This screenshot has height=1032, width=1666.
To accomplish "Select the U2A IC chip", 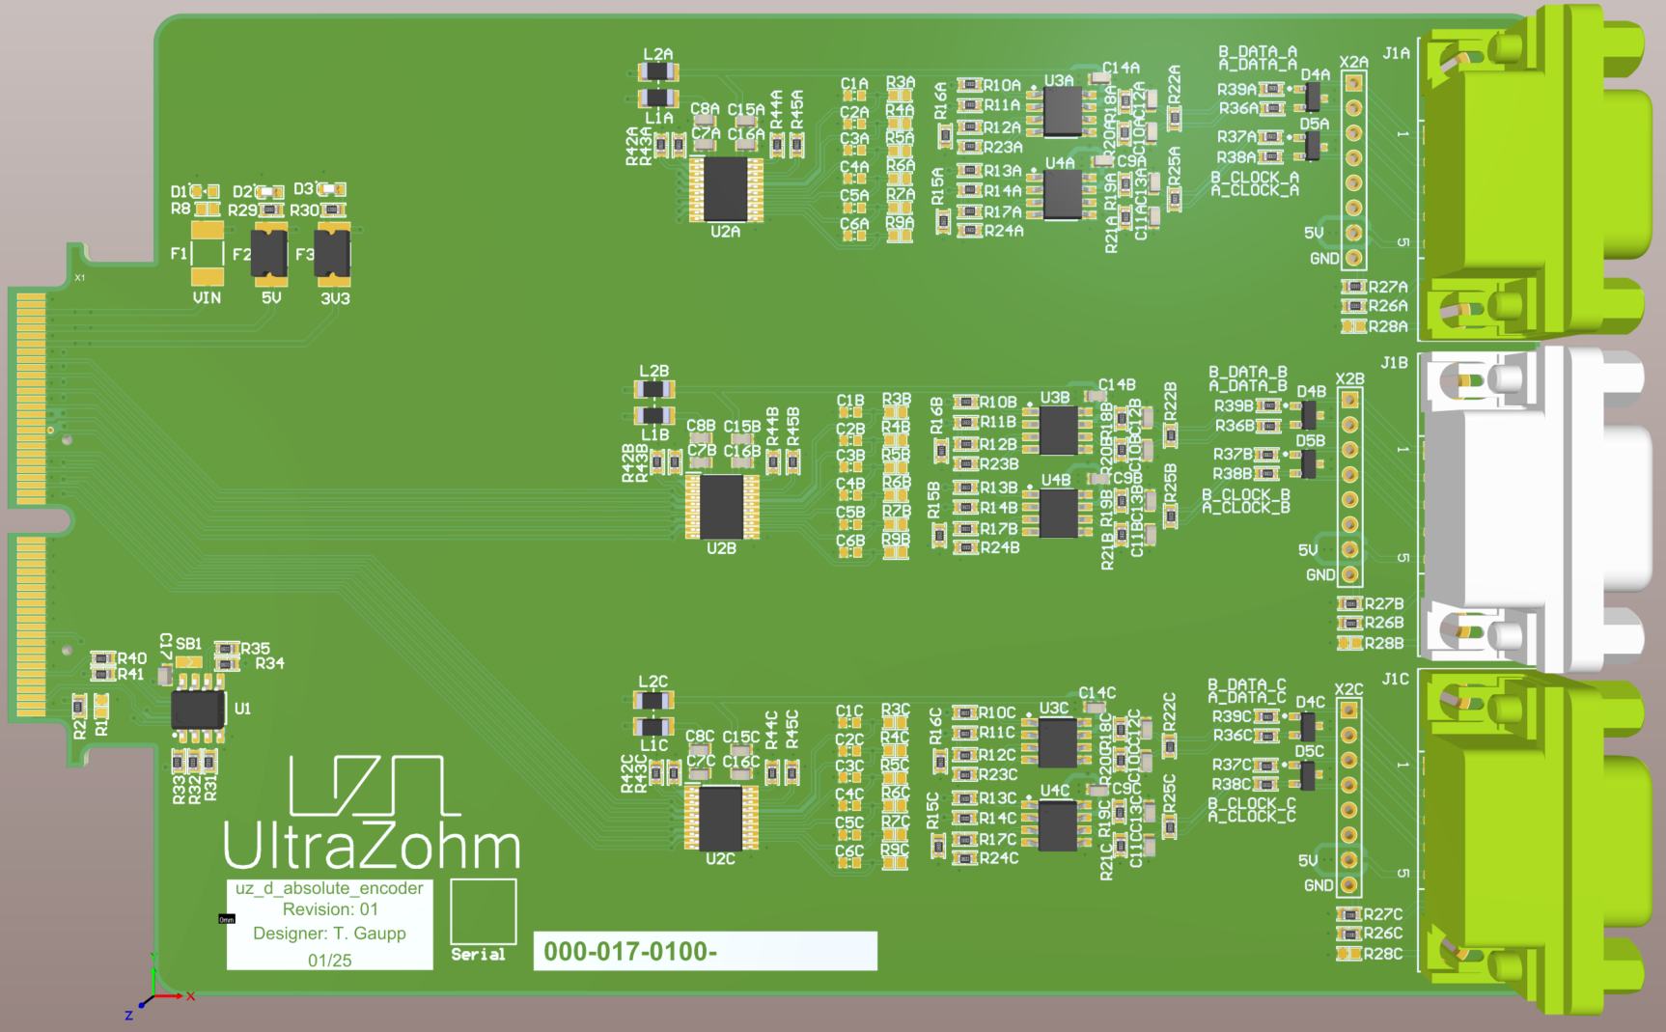I will [x=726, y=189].
